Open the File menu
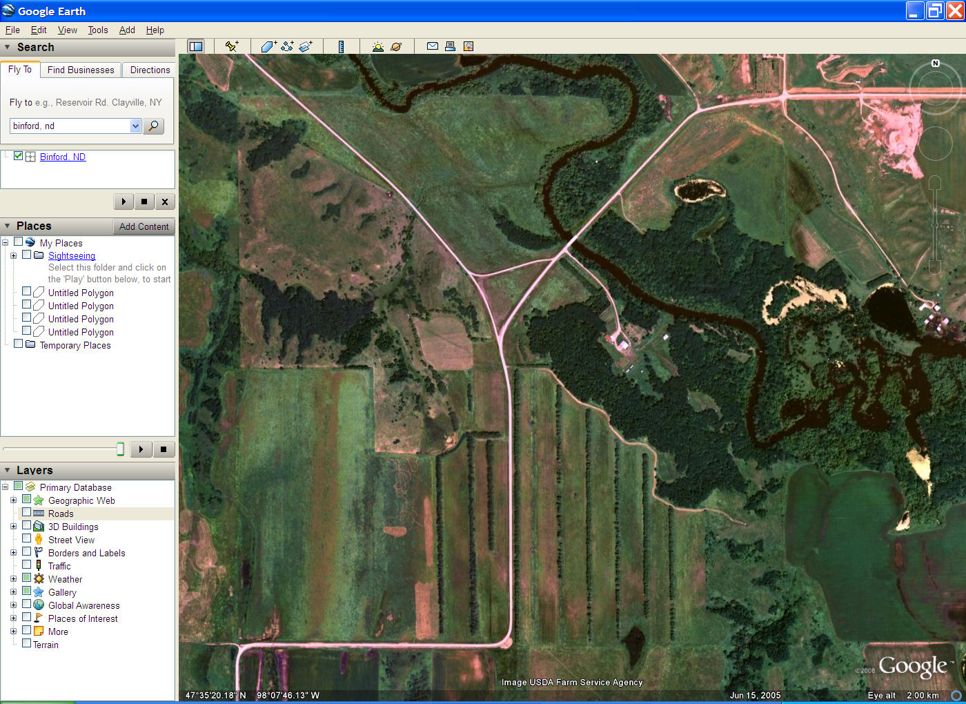The width and height of the screenshot is (966, 704). coord(12,30)
